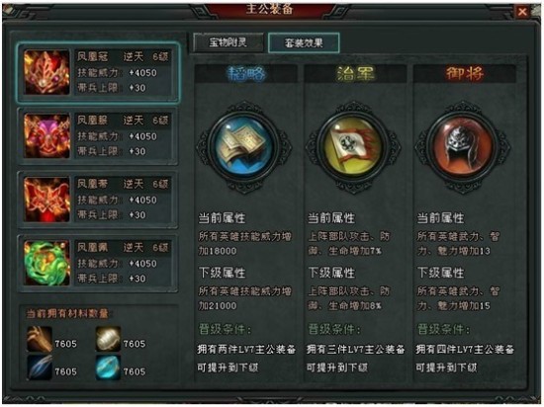Click the cyan crystal material icon
Viewport: 544px width, 407px height.
(108, 367)
